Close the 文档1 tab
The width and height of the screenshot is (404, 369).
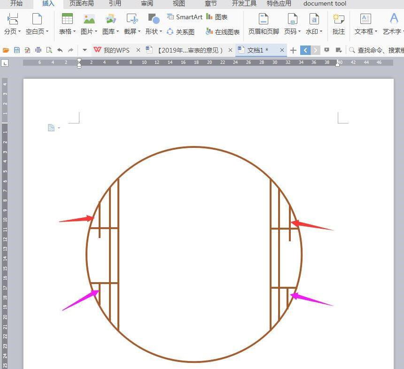(x=282, y=50)
